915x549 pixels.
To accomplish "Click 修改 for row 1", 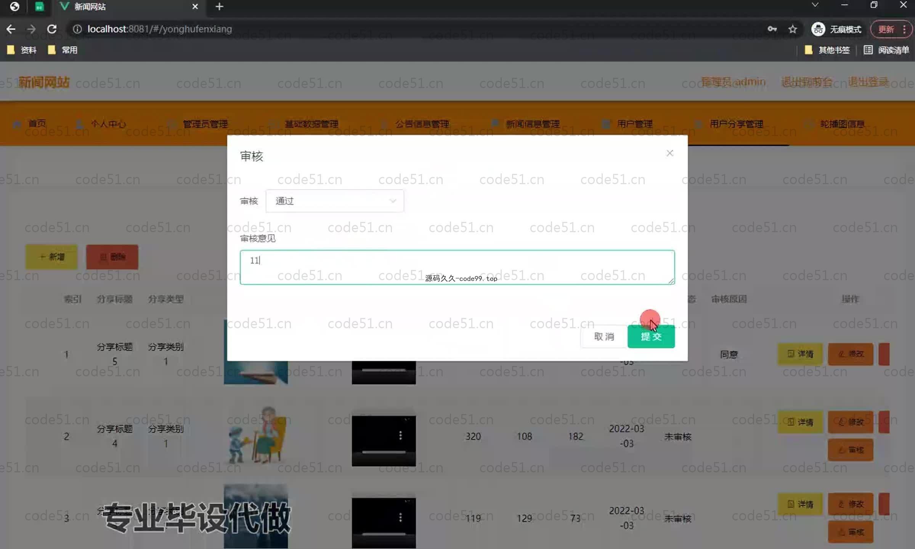I will pyautogui.click(x=851, y=354).
